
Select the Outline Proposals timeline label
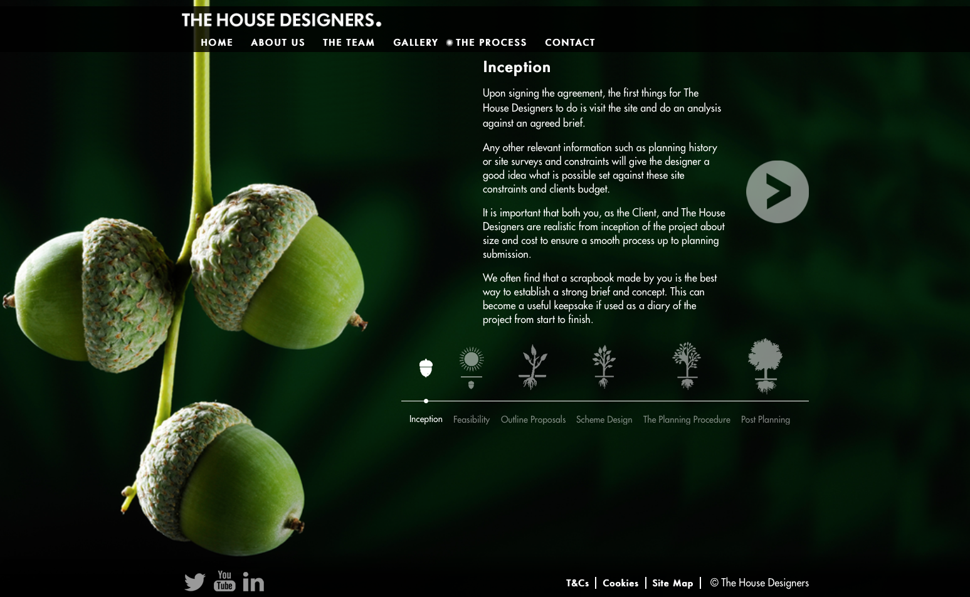click(533, 420)
